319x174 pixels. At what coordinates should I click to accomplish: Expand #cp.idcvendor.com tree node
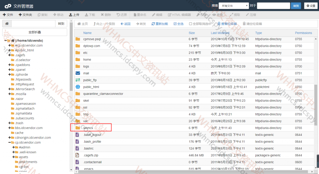click(9, 45)
